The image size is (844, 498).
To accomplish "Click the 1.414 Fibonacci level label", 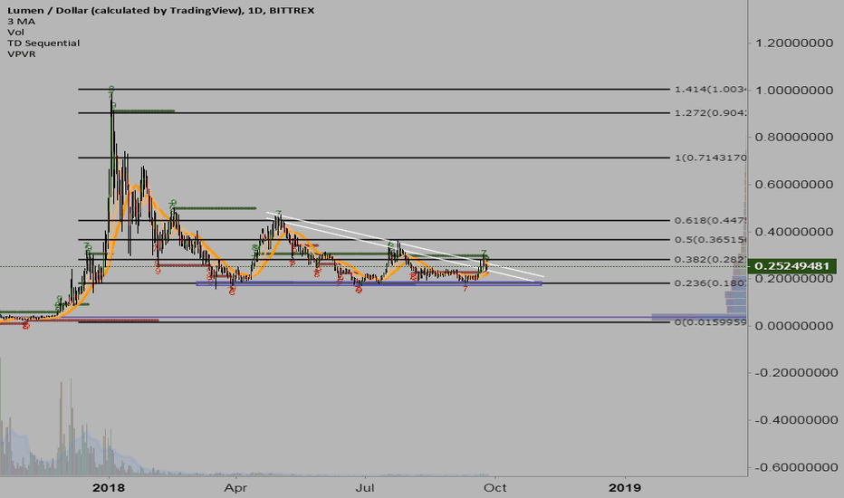I will (x=711, y=90).
